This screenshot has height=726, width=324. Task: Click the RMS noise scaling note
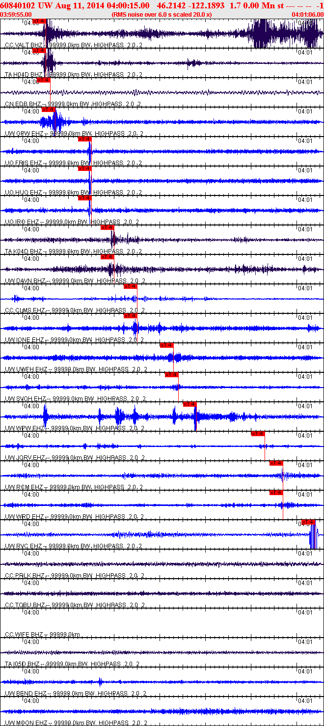pos(162,15)
